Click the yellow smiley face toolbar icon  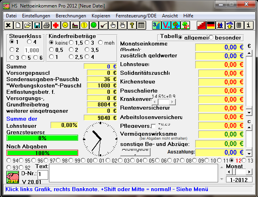66,25
